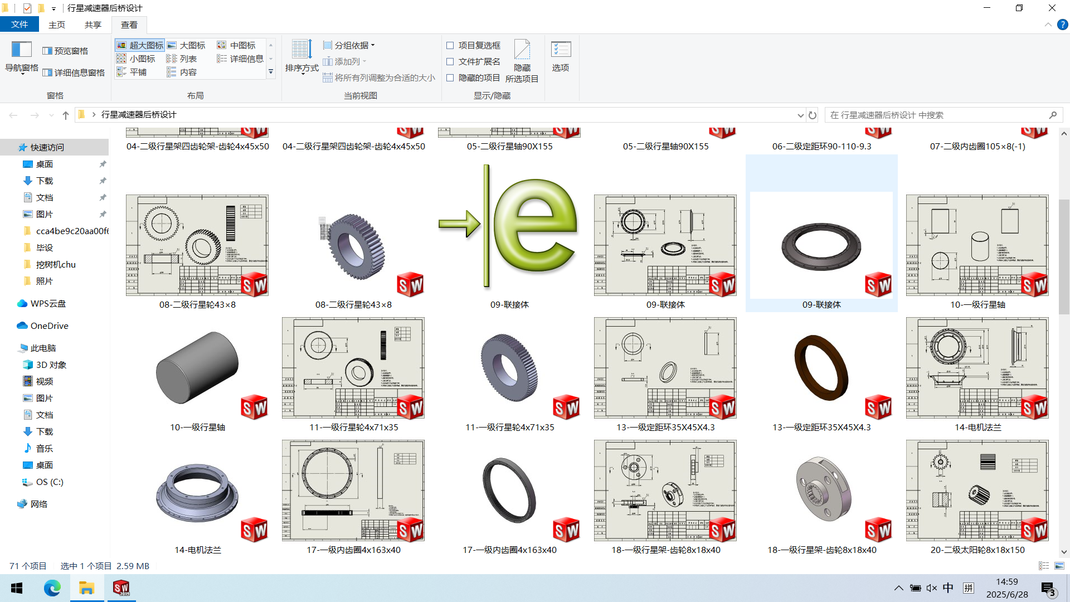Click the Details pane button
Screen dimensions: 1070x602
[74, 72]
